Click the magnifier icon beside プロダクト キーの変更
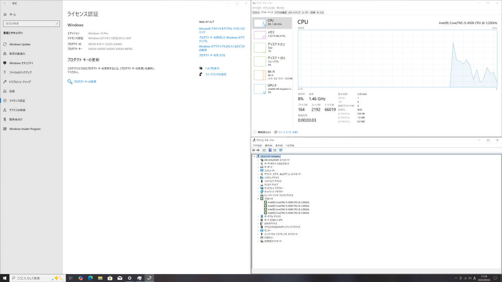Image resolution: width=502 pixels, height=282 pixels. (x=70, y=81)
